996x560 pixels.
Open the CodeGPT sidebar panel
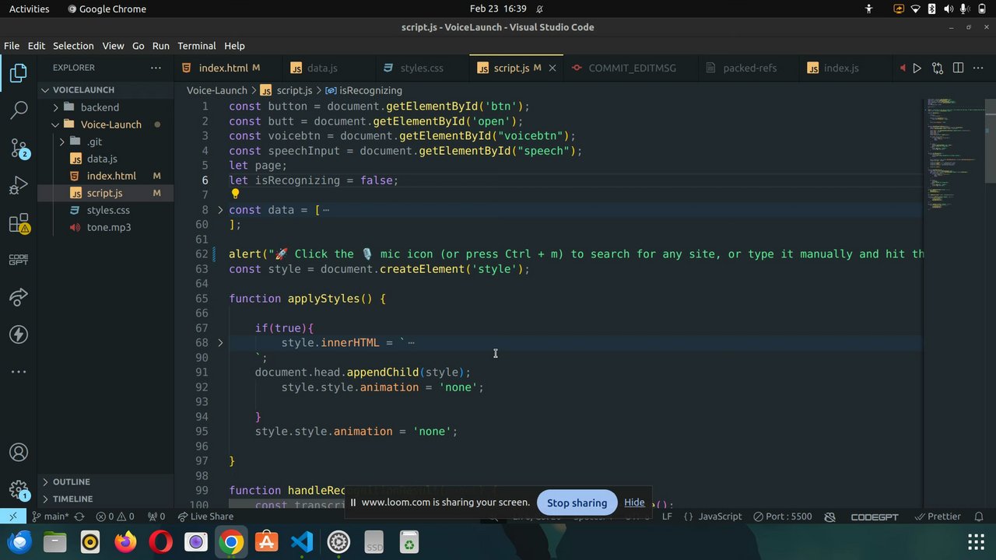coord(19,260)
